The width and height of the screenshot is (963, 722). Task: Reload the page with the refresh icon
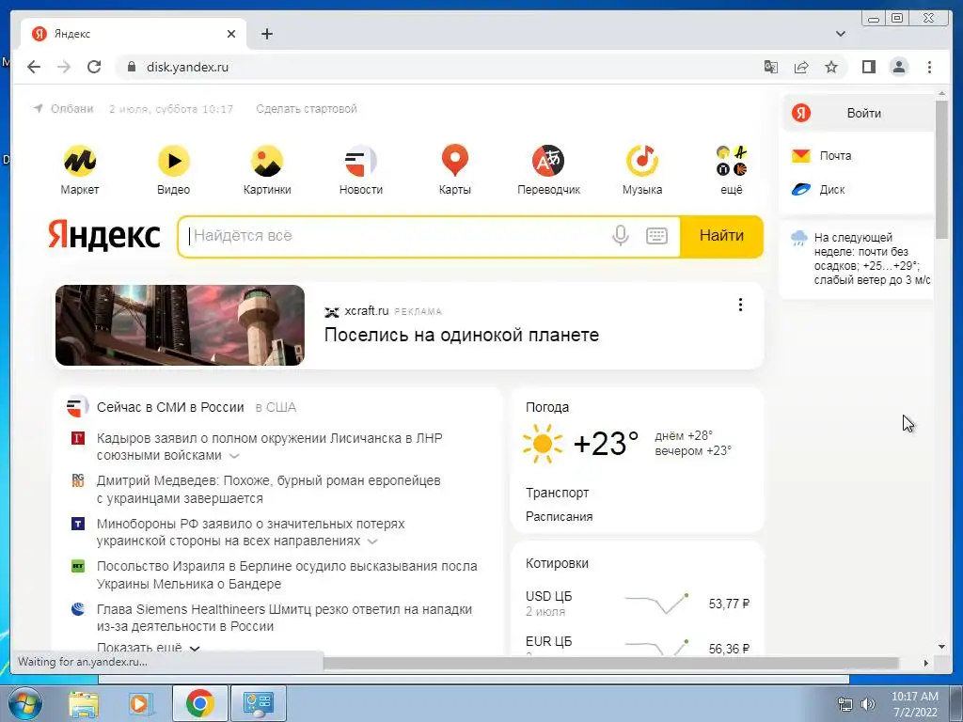(x=94, y=67)
